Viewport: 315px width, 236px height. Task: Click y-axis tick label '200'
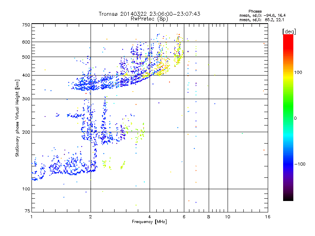26,132
